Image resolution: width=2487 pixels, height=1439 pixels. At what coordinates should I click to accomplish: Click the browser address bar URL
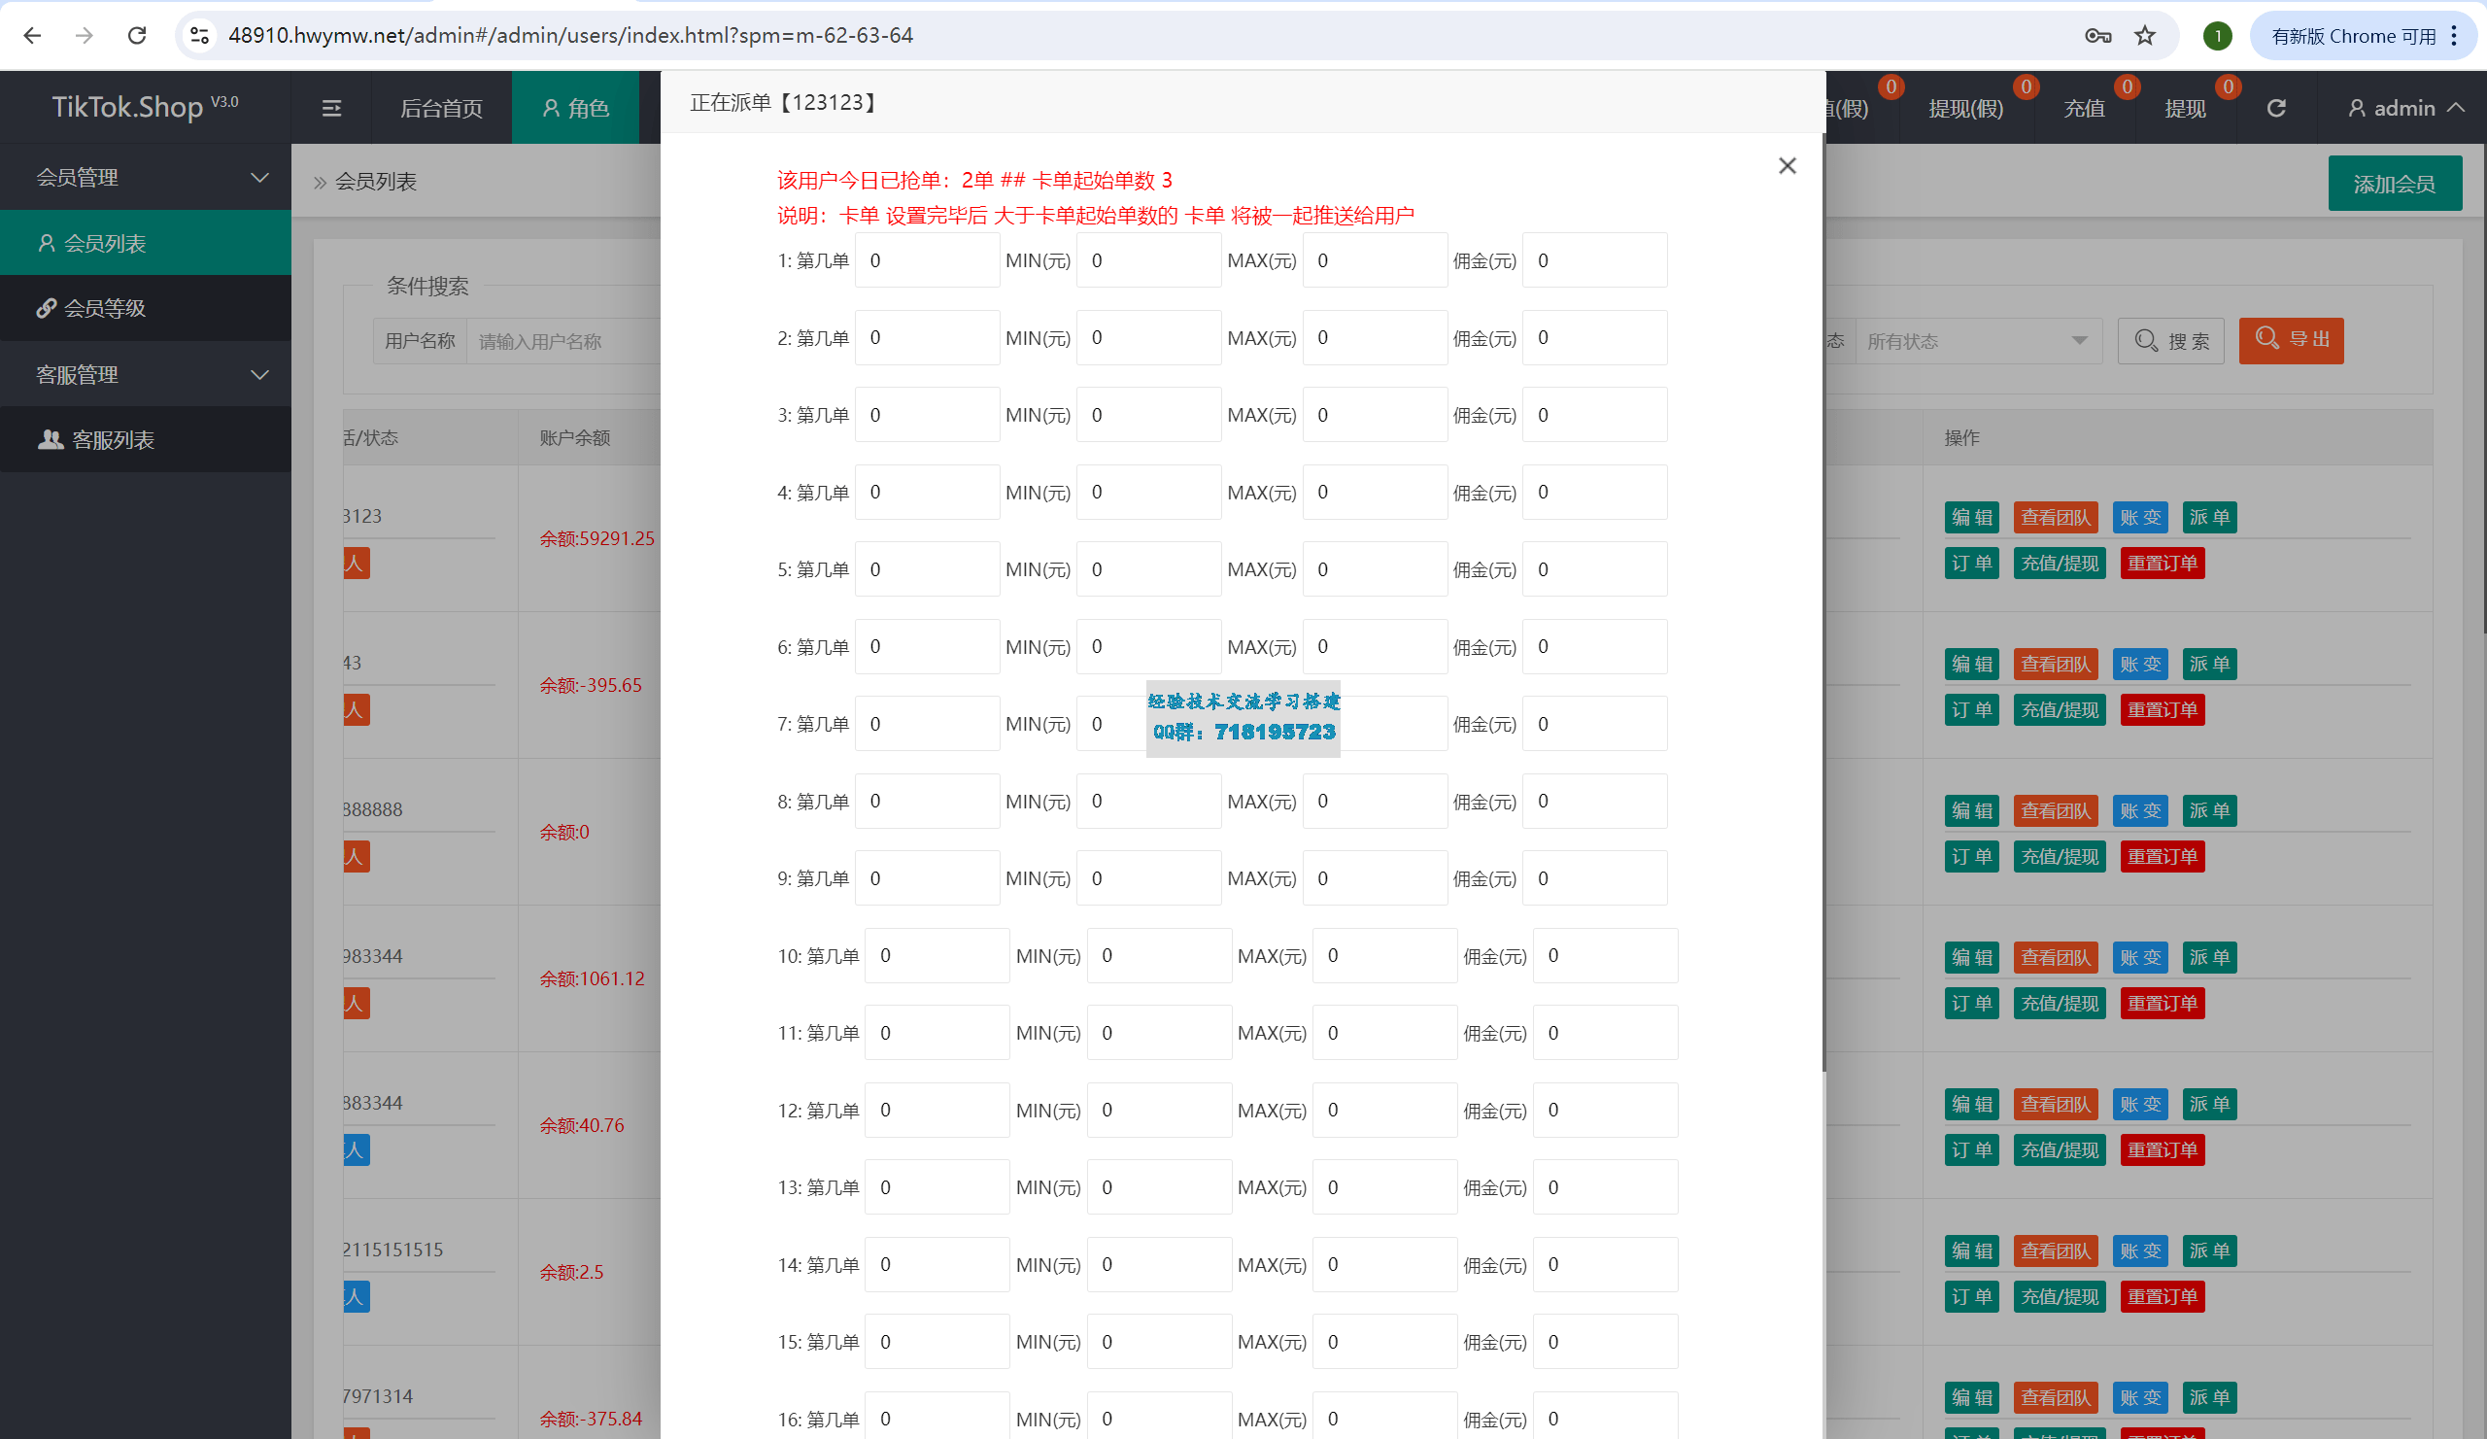(570, 36)
